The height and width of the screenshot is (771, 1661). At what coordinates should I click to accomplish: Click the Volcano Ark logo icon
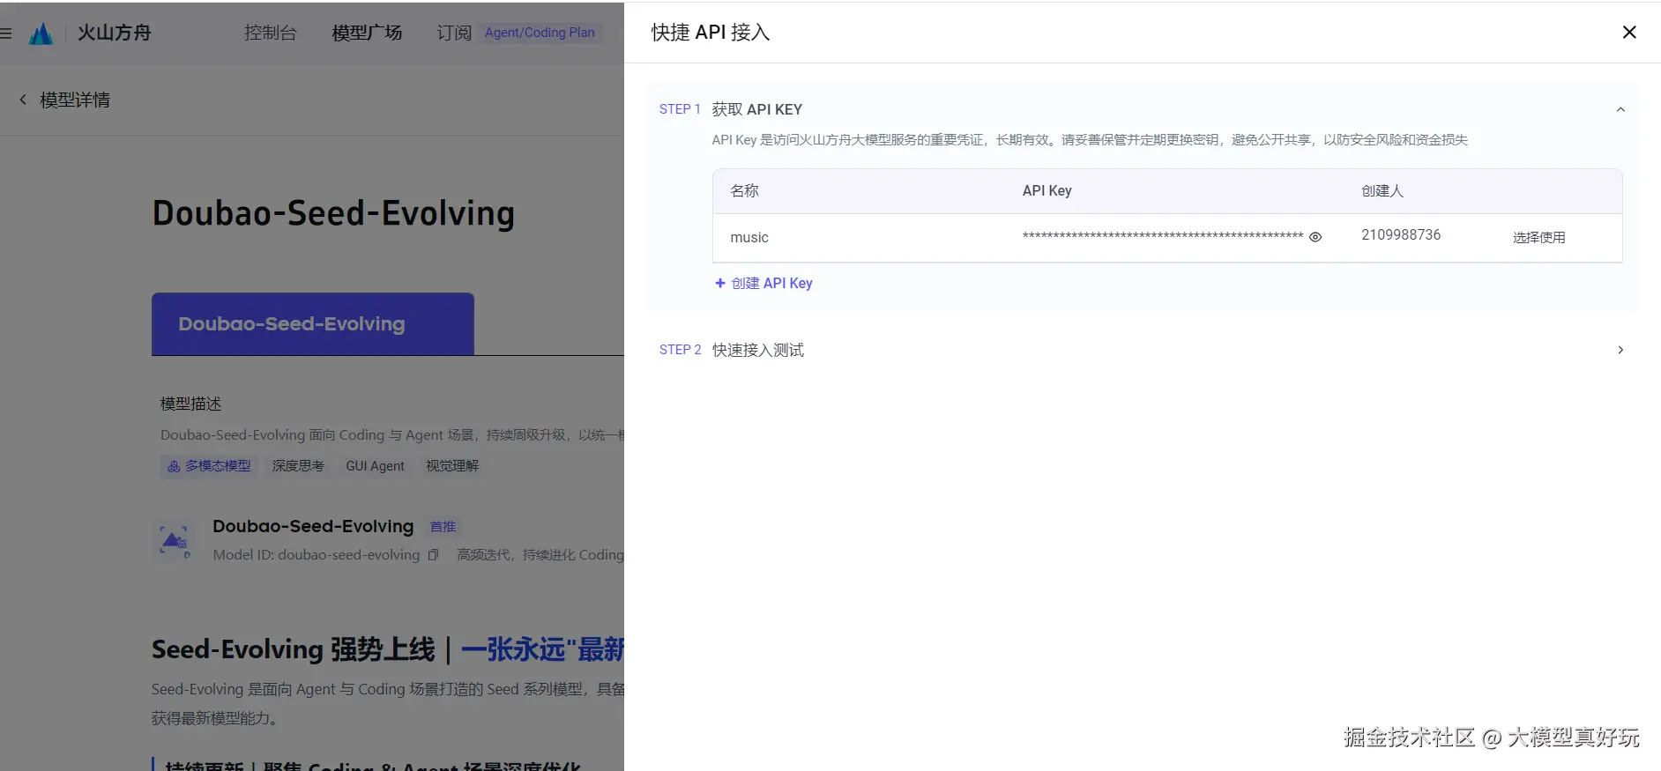41,33
